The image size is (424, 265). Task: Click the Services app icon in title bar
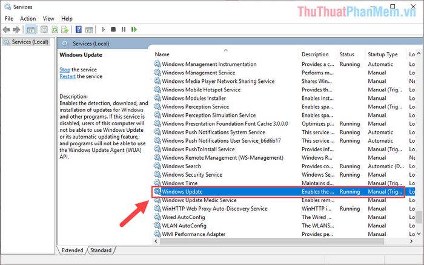7,7
